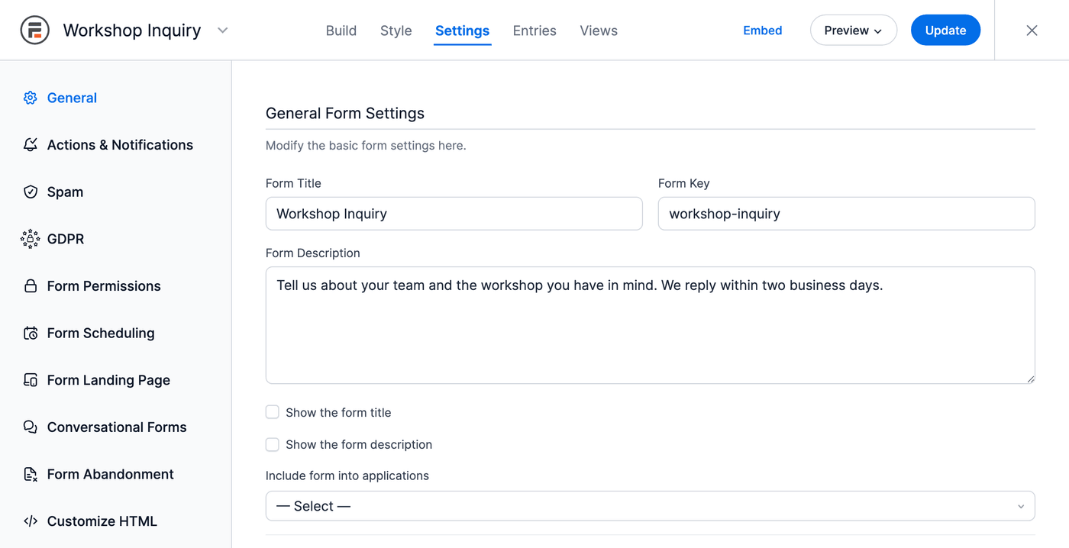
Task: Click the Actions & Notifications bell icon
Action: pyautogui.click(x=31, y=145)
